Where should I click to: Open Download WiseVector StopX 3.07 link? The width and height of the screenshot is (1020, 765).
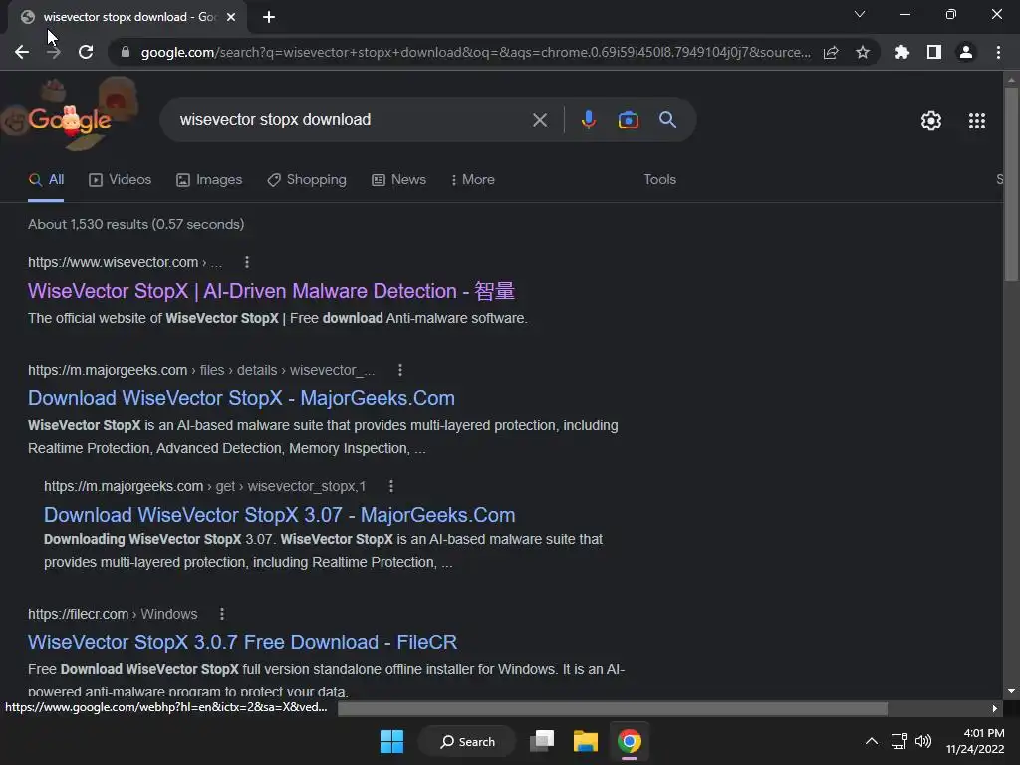(280, 515)
